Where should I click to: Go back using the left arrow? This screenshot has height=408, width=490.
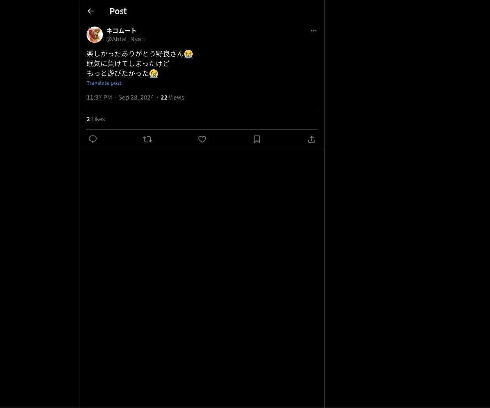(x=91, y=11)
